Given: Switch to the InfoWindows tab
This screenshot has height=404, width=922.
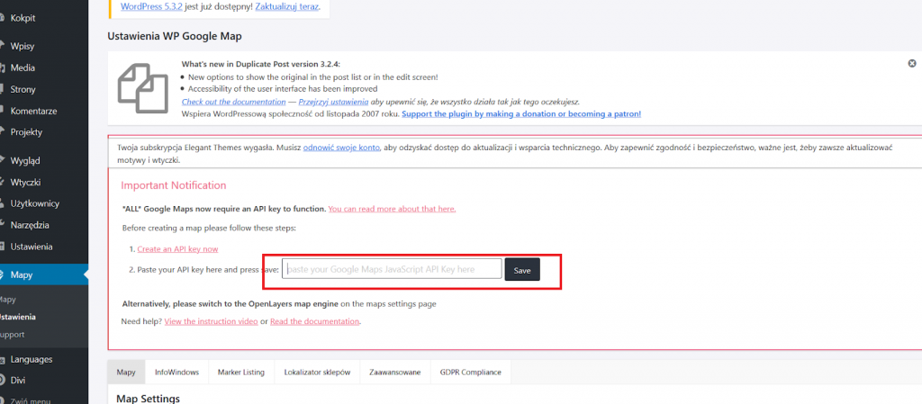Looking at the screenshot, I should point(177,373).
